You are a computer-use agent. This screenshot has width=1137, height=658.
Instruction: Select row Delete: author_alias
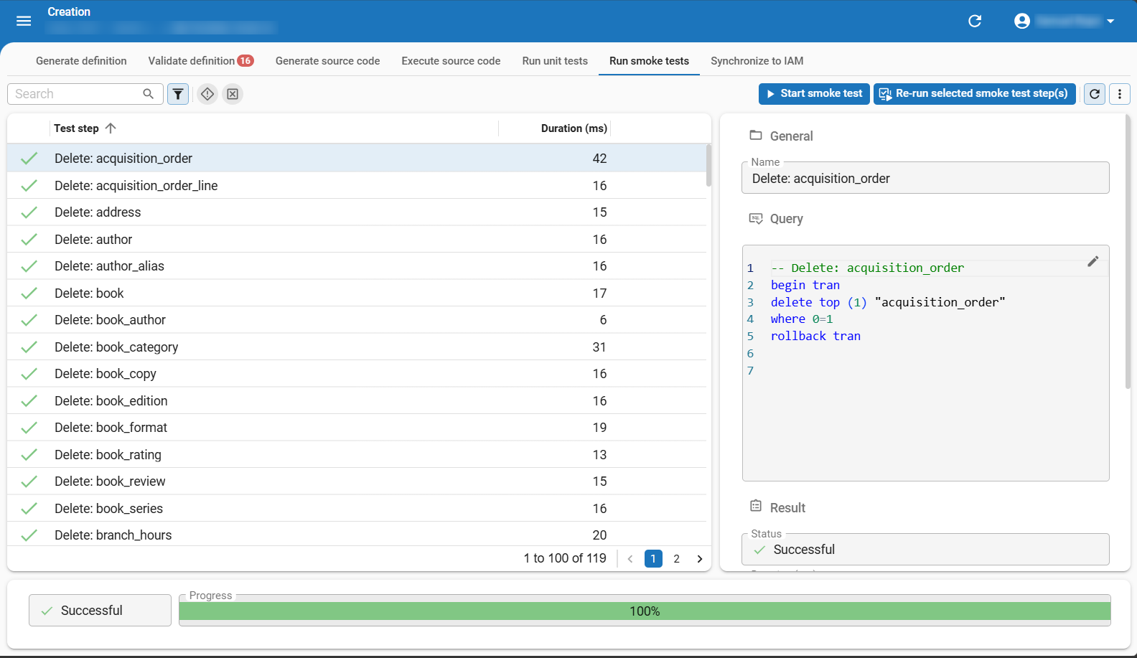click(x=357, y=266)
